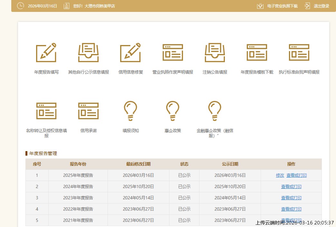View 填报须知 lightbulb icon
Viewport: 336px width, 227px height.
(x=130, y=111)
